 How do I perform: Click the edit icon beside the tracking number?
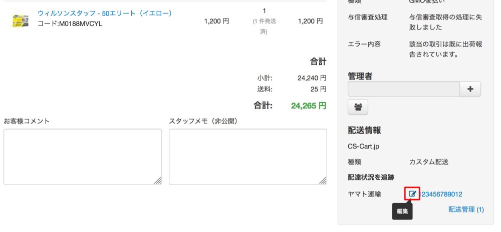click(412, 193)
